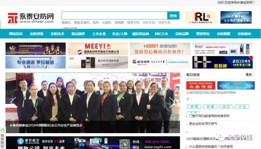Show previous slide with left carousel arrow
The height and width of the screenshot is (149, 261).
13,101
